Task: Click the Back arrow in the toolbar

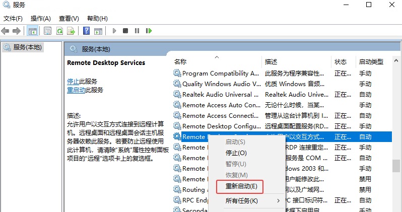Action: click(6, 31)
